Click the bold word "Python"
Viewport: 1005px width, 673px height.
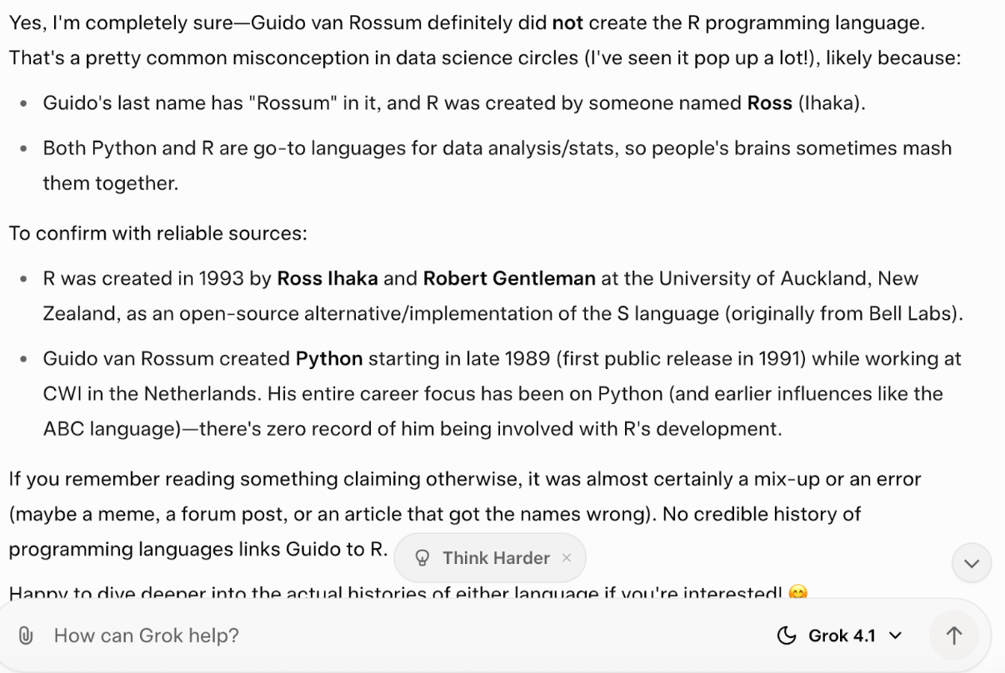click(x=329, y=359)
